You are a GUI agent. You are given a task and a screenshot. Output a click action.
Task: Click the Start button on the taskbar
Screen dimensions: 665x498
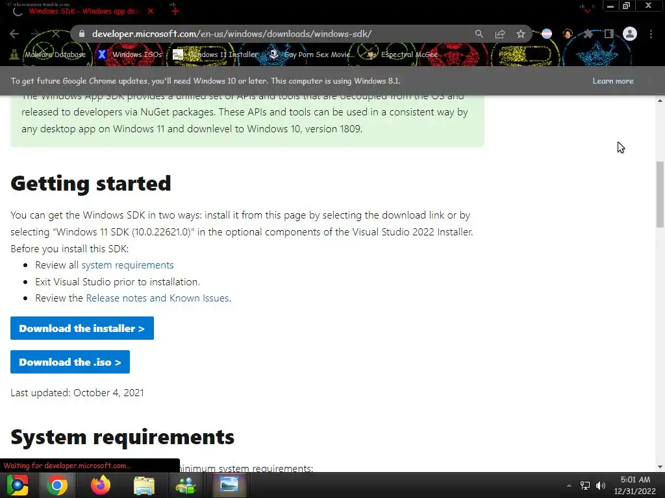coord(17,485)
